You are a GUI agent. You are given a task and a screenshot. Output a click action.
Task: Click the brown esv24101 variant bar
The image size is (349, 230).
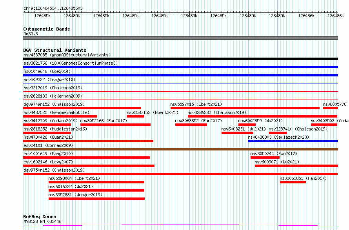click(180, 149)
